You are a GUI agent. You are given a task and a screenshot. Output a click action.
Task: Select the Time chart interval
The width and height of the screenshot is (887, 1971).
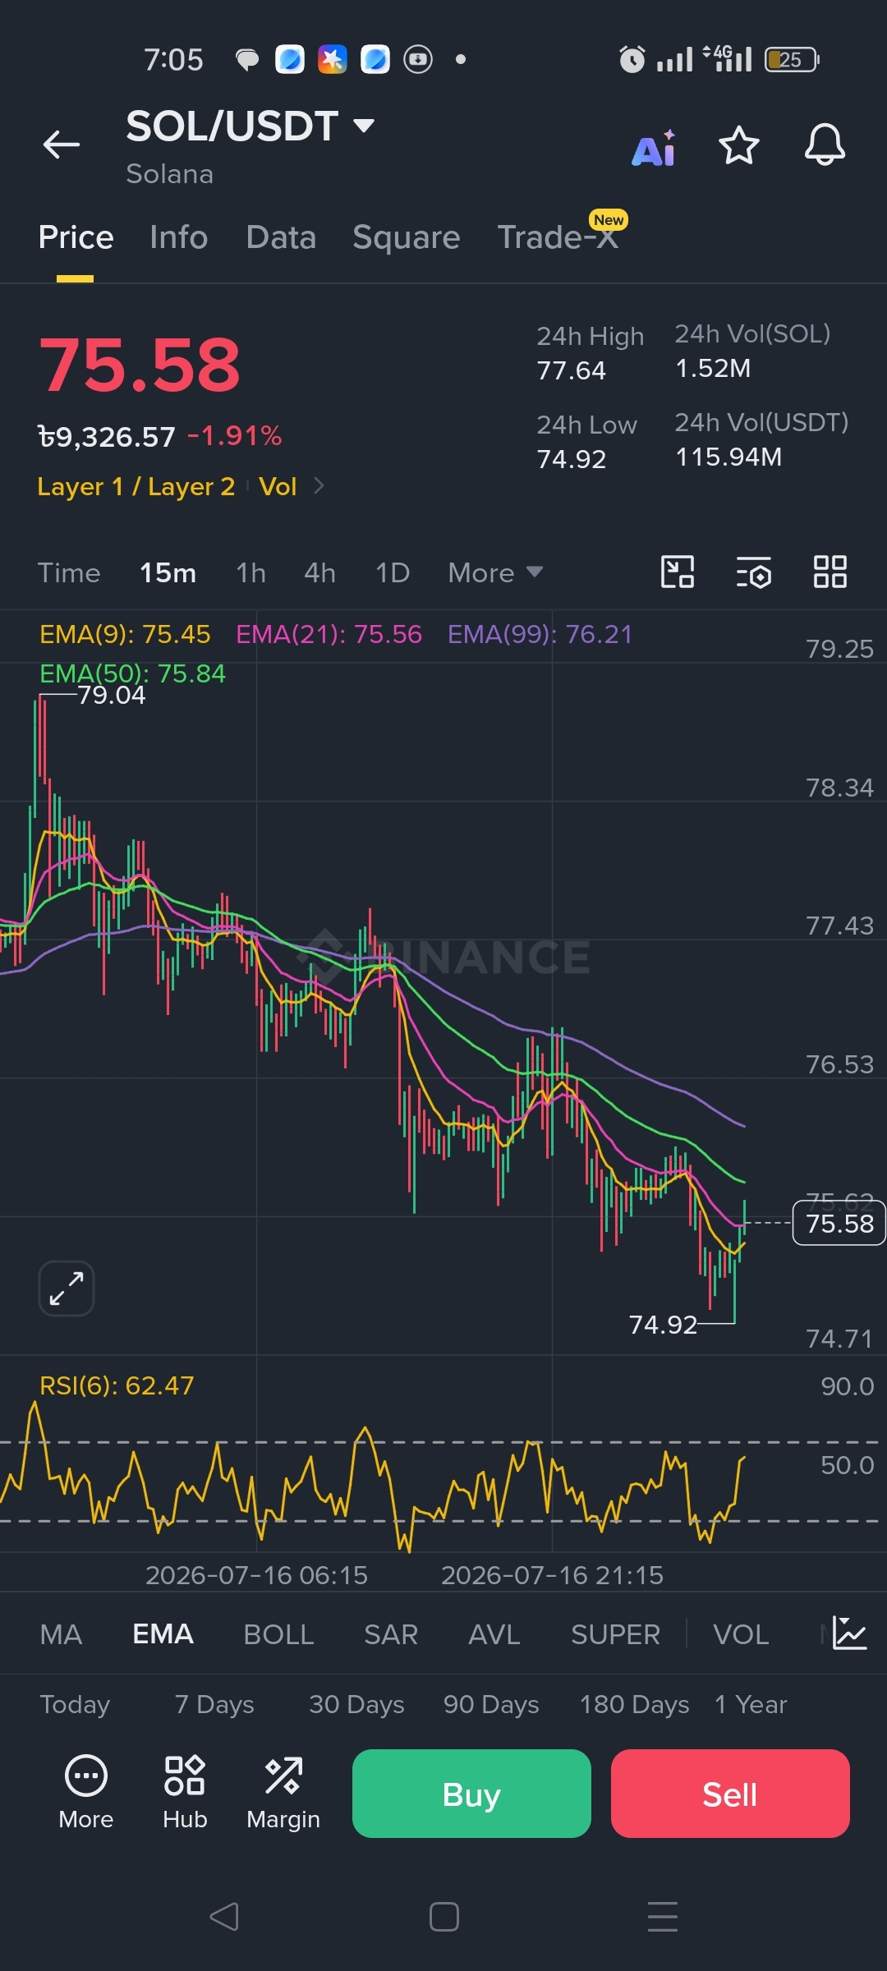(x=69, y=572)
